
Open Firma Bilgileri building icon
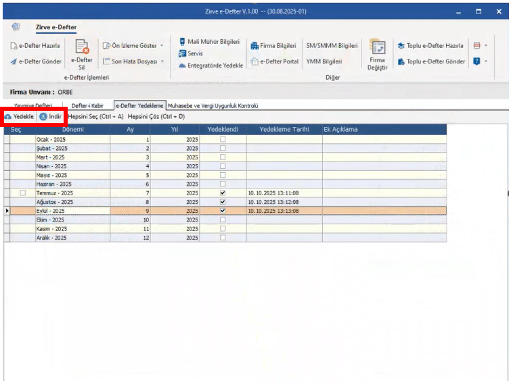click(254, 46)
